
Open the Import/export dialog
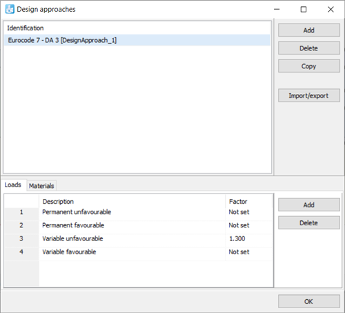pos(309,95)
